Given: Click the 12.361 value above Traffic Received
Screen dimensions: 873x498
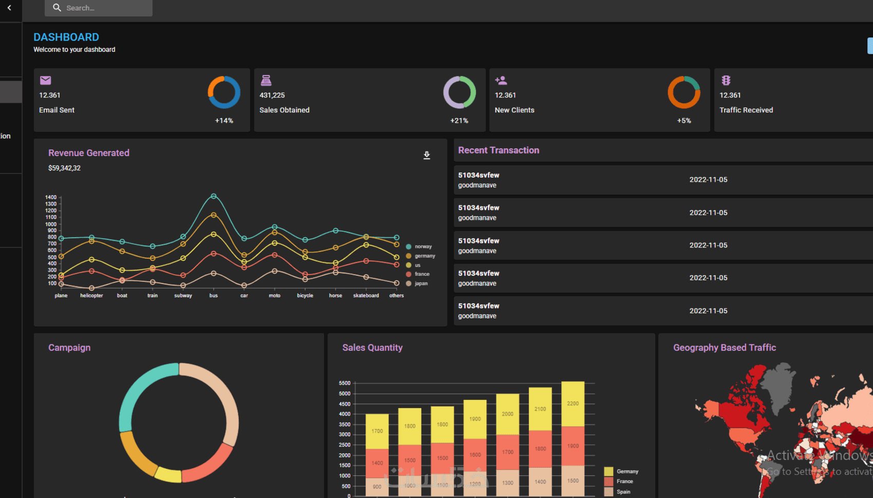Looking at the screenshot, I should click(730, 95).
